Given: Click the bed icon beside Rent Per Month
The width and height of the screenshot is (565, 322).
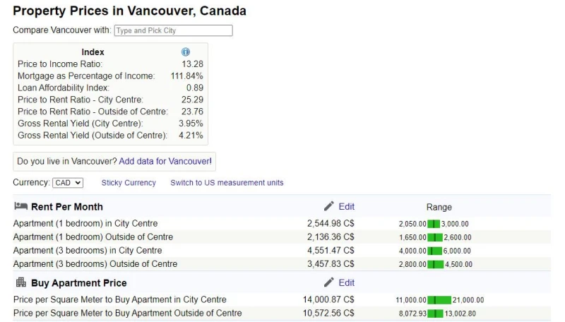Looking at the screenshot, I should click(21, 206).
